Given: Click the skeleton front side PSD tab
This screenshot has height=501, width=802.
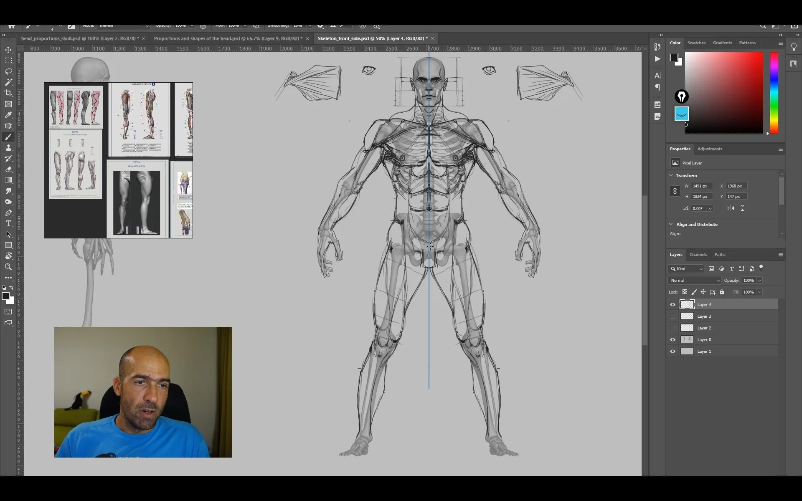Looking at the screenshot, I should [x=372, y=38].
